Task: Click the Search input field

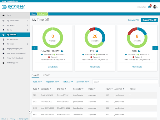Action: tap(125, 82)
